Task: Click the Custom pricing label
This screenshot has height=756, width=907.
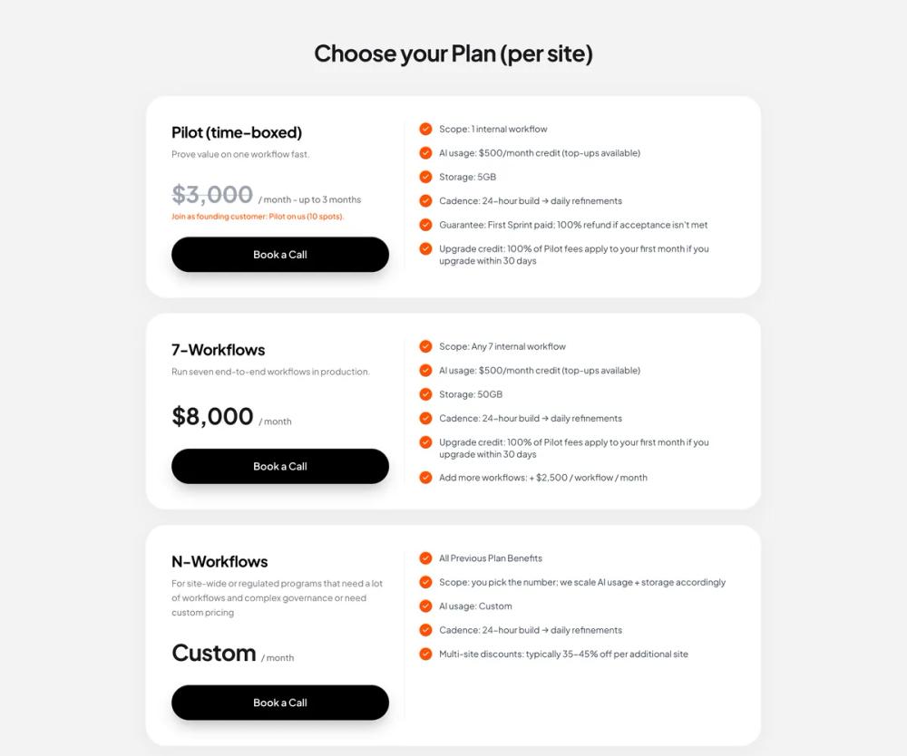Action: 214,654
